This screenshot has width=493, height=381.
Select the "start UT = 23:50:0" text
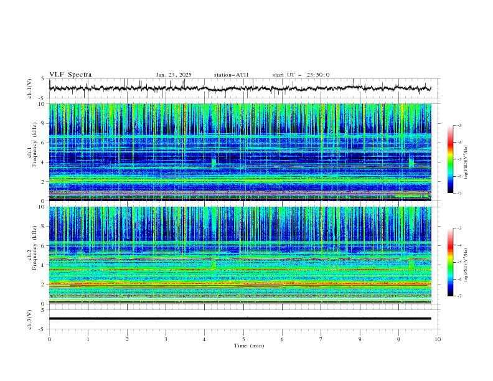[301, 75]
